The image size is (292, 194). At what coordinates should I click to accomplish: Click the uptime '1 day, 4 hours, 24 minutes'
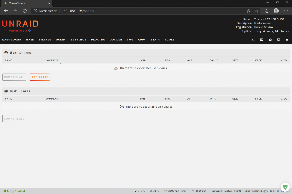(272, 31)
